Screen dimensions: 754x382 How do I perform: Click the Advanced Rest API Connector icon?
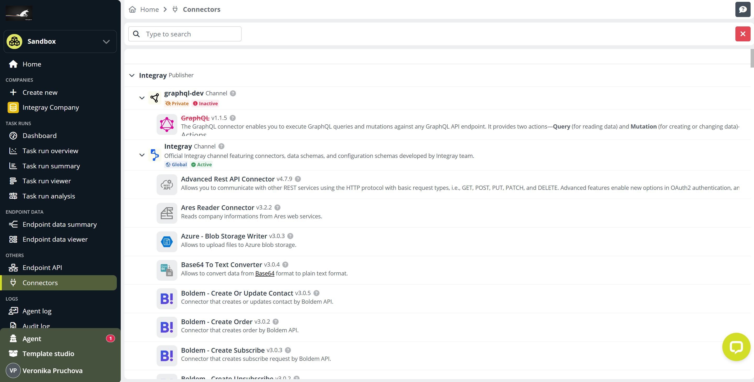[x=167, y=185]
